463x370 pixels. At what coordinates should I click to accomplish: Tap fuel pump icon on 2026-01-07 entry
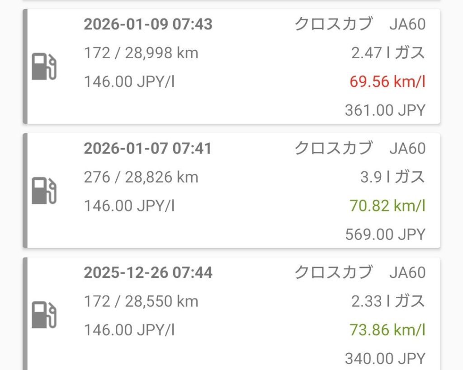coord(44,191)
